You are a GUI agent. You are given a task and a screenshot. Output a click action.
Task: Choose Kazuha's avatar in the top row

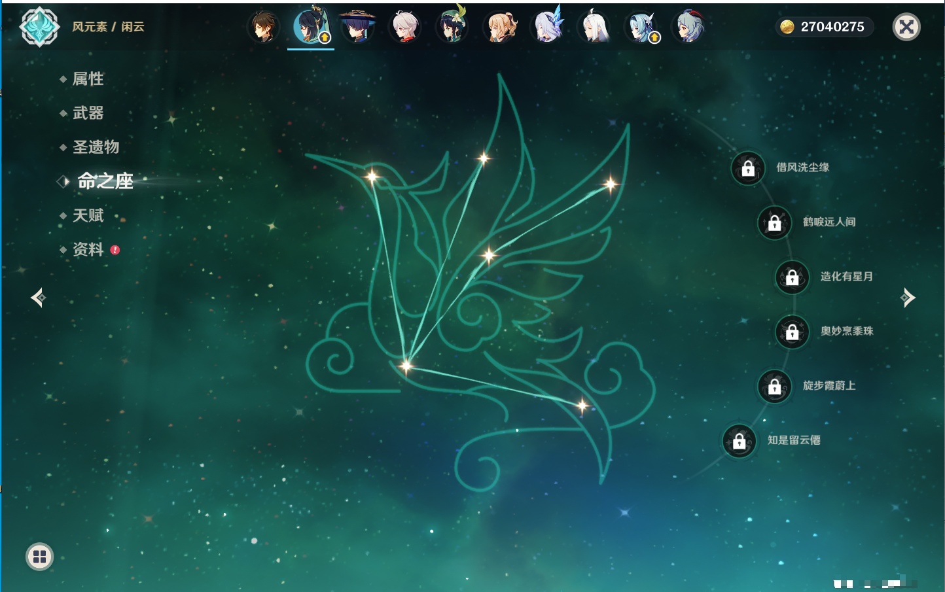pos(405,27)
